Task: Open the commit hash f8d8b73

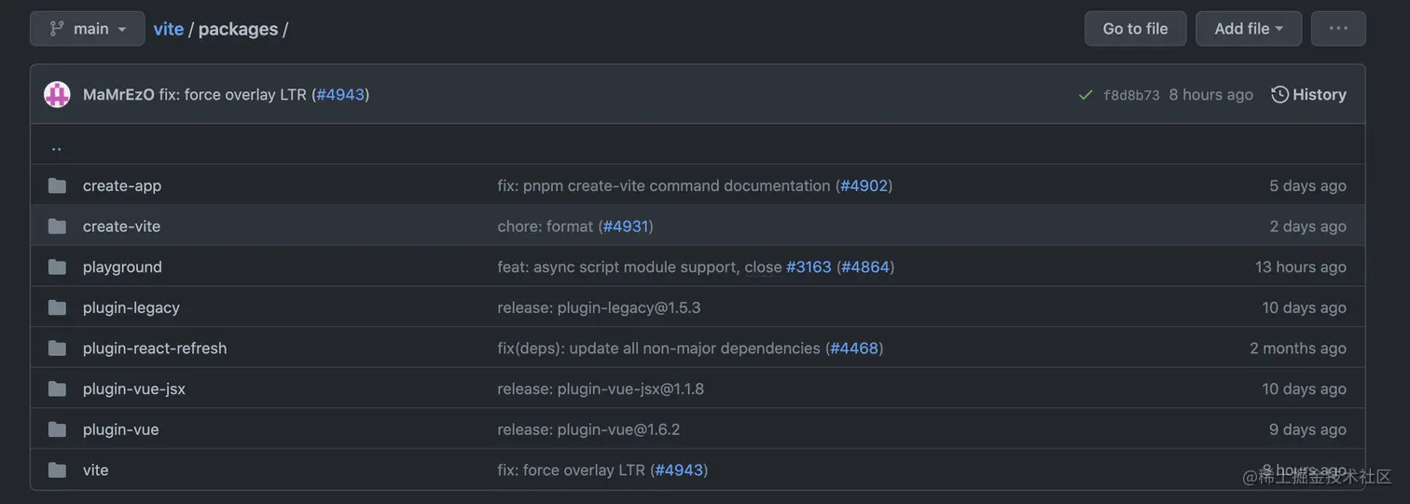Action: click(x=1131, y=95)
